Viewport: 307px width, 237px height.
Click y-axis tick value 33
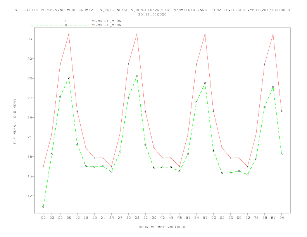29,58
